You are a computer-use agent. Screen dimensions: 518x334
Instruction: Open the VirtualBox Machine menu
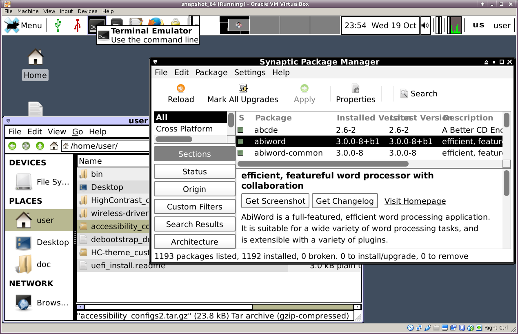pyautogui.click(x=28, y=11)
